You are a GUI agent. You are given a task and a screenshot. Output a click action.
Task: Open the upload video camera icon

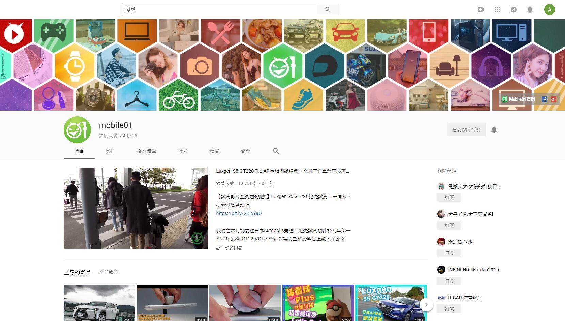coord(481,10)
